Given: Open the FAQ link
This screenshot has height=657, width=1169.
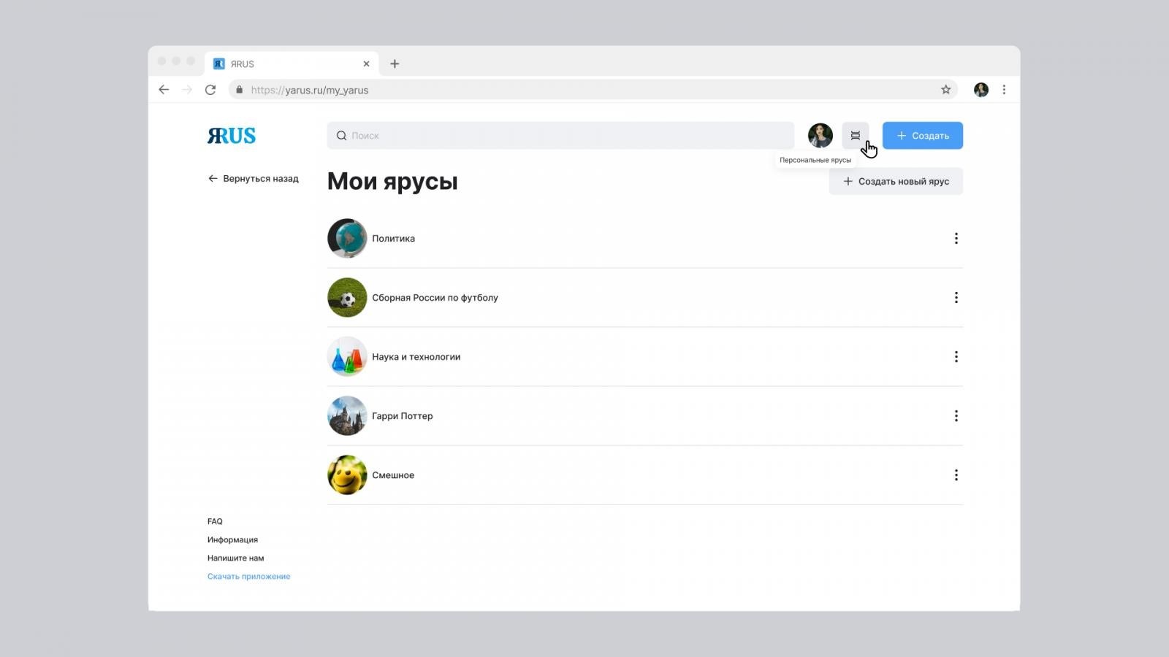Looking at the screenshot, I should (x=215, y=521).
